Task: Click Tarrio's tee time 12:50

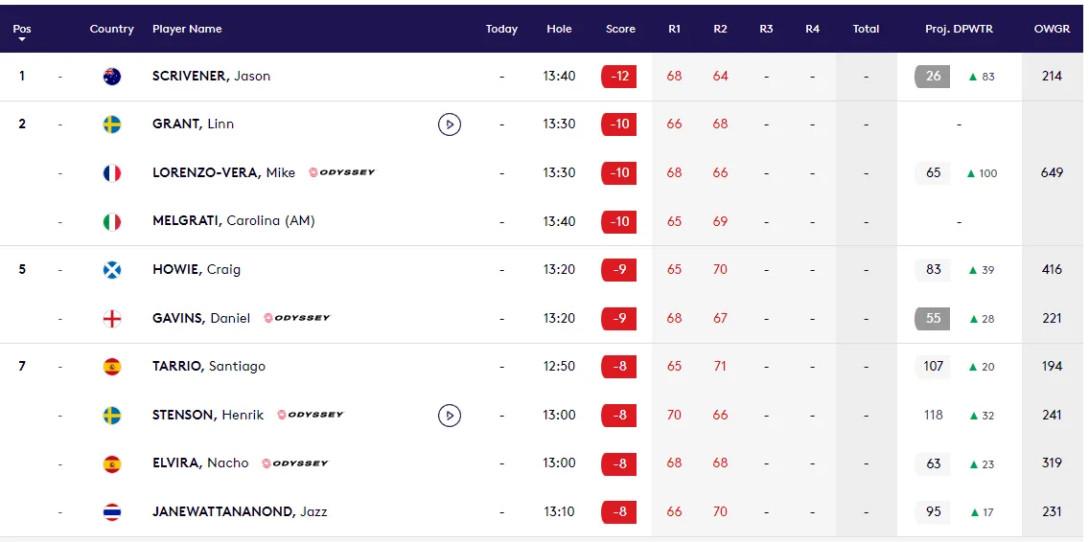Action: (559, 367)
